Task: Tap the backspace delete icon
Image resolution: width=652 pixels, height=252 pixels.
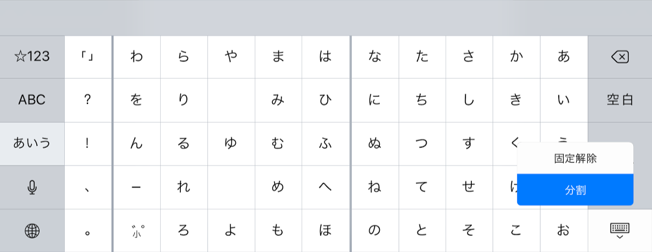Action: click(x=620, y=57)
